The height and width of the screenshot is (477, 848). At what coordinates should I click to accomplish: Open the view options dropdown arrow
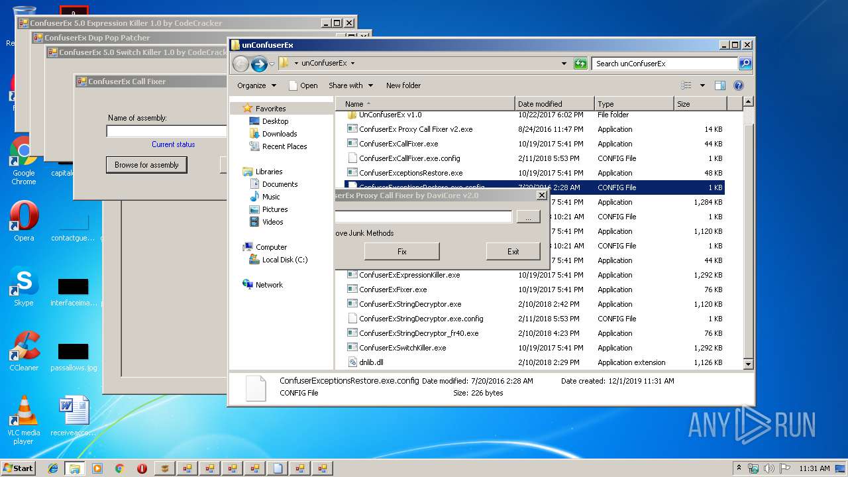pyautogui.click(x=702, y=85)
